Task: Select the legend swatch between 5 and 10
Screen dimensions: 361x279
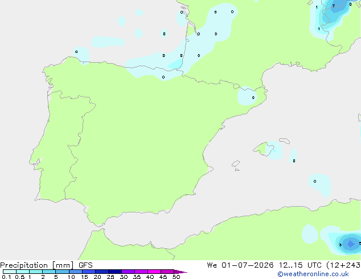Action: point(63,272)
